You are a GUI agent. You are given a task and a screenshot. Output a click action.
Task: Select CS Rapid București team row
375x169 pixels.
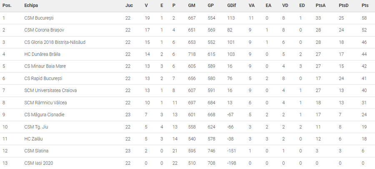[45, 78]
